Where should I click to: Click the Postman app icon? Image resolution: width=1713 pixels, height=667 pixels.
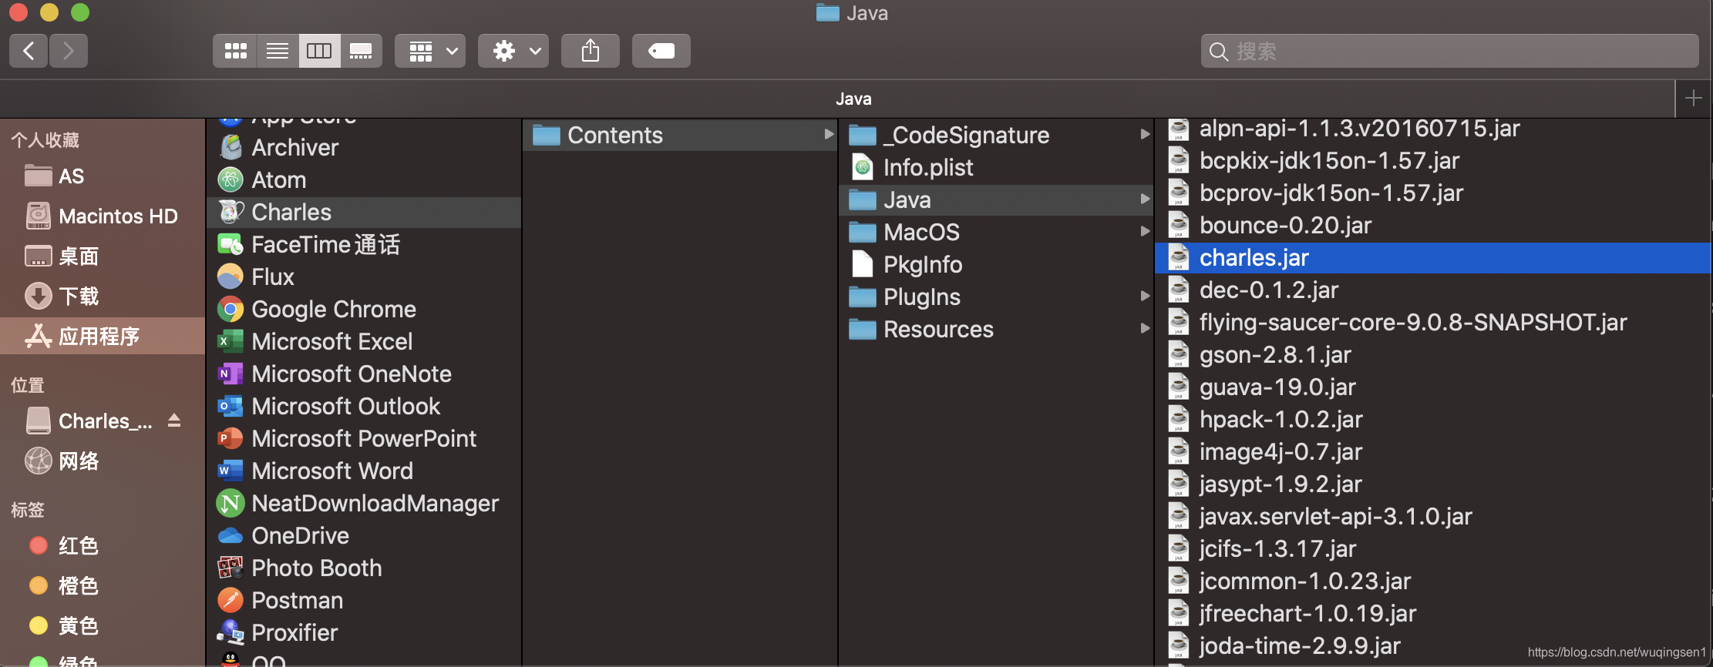pos(231,600)
